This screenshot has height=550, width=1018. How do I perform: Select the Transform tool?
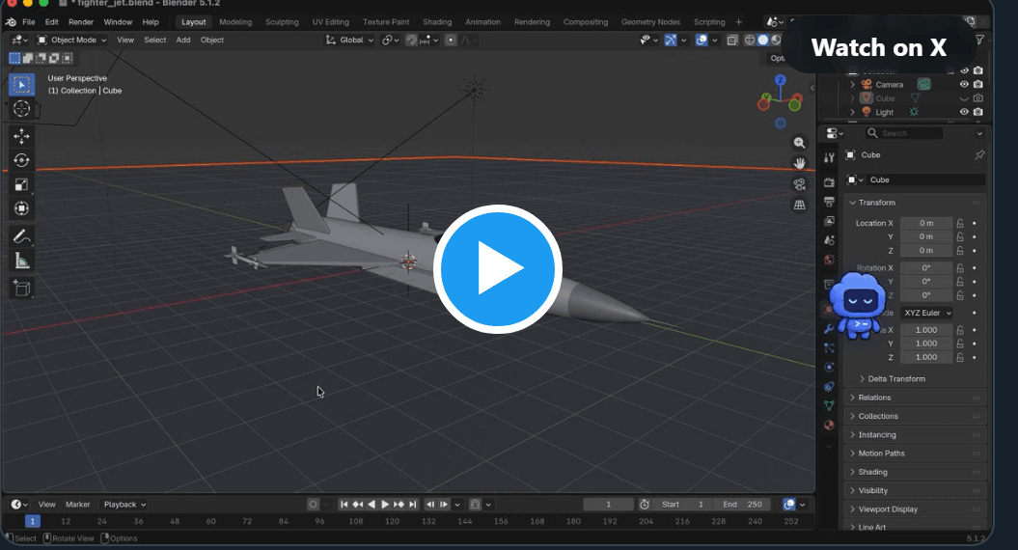click(21, 208)
